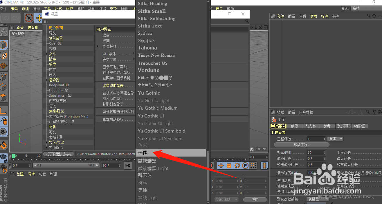Open the 厘米 unit dropdown
The height and width of the screenshot is (204, 382).
[x=335, y=139]
